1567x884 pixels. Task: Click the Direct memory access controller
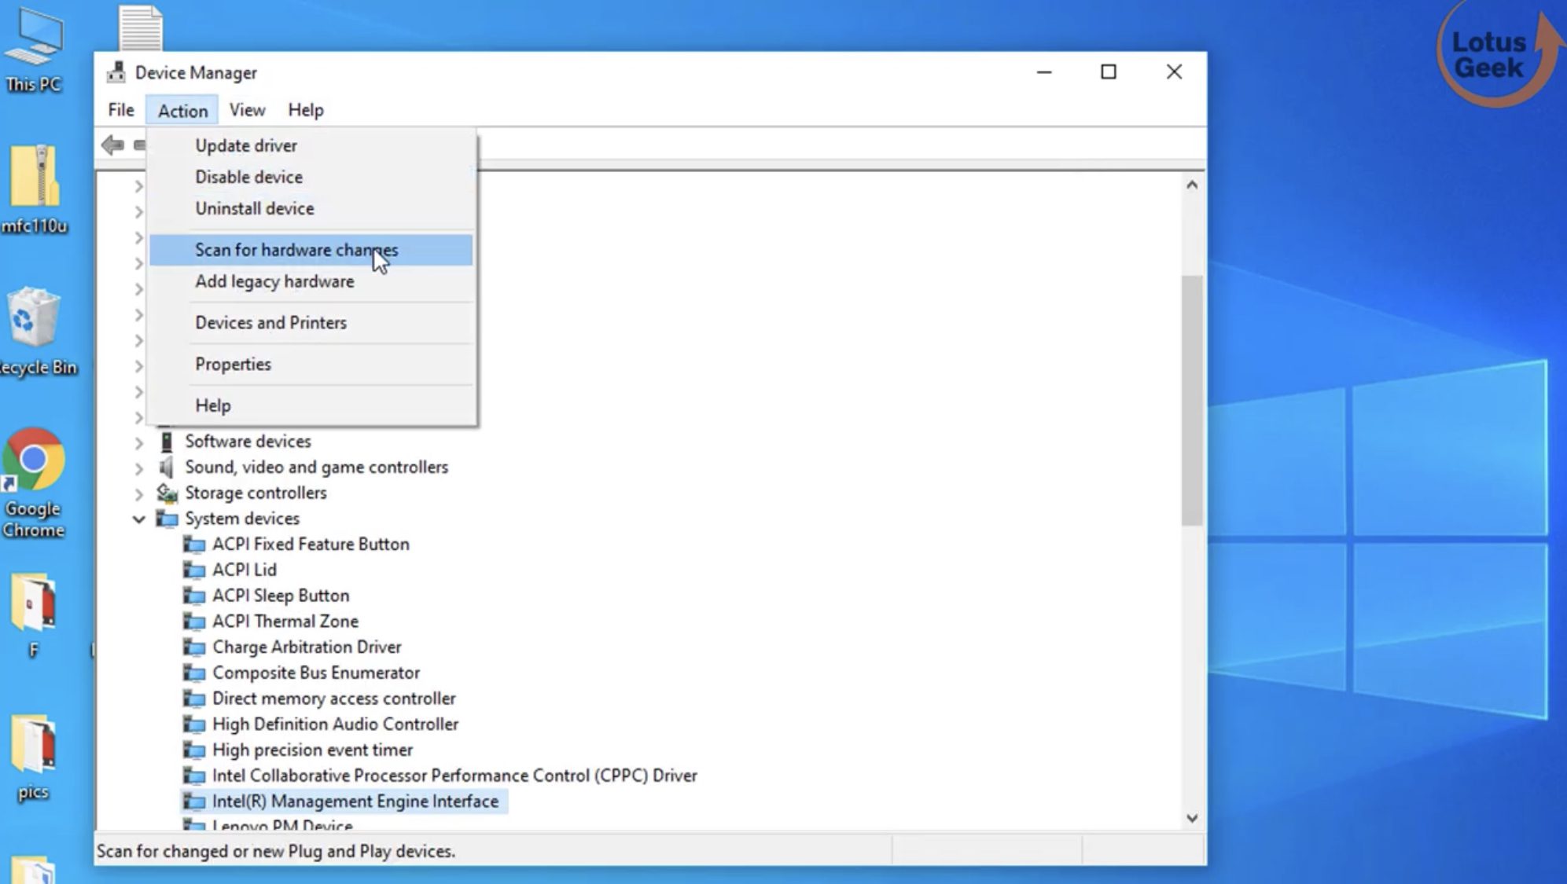click(x=333, y=698)
